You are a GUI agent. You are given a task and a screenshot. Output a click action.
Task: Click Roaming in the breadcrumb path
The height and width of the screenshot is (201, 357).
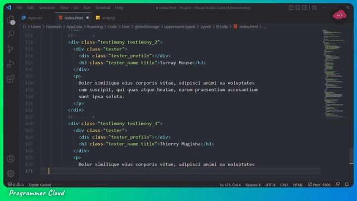click(x=95, y=27)
